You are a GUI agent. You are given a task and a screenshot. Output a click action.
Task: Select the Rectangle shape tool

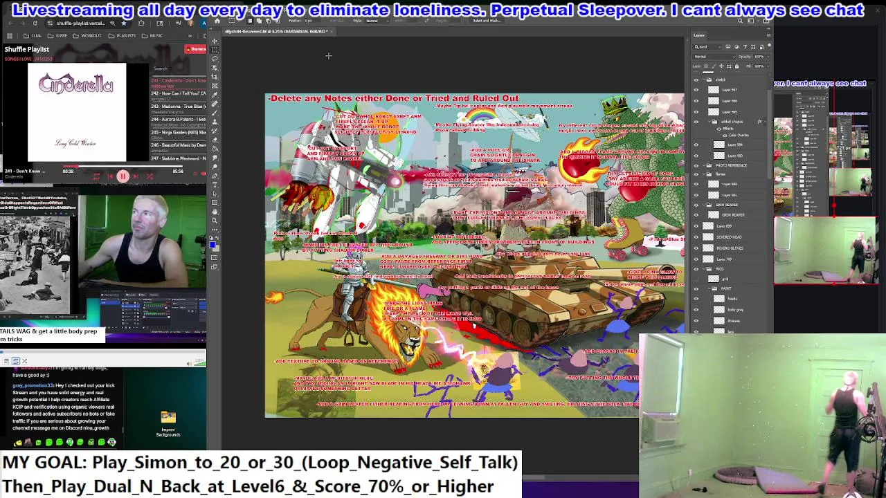[x=214, y=202]
